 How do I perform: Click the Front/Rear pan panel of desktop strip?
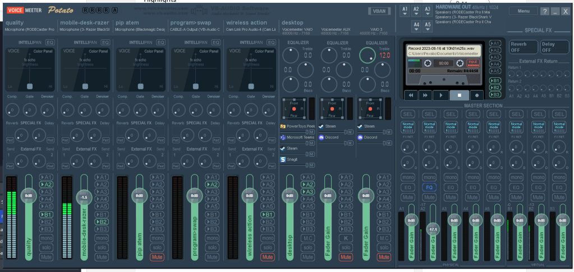pos(293,109)
